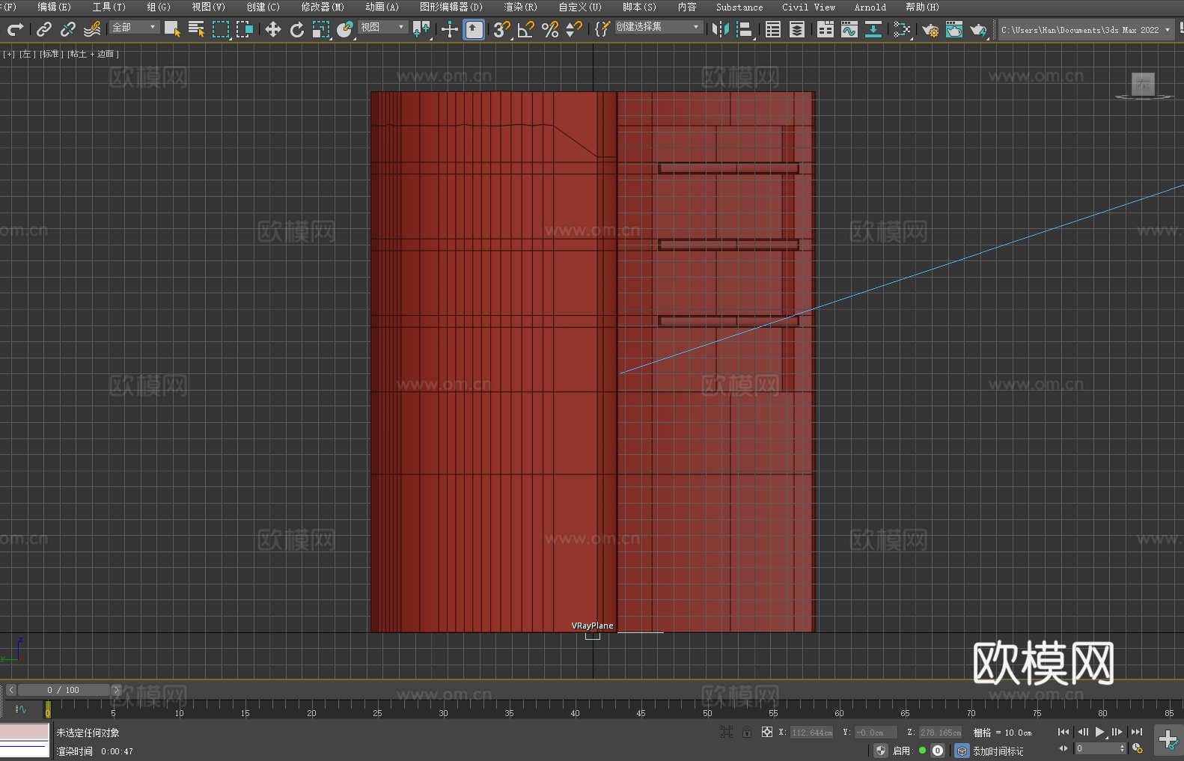Click the X coordinate input field
This screenshot has height=761, width=1184.
(x=811, y=733)
